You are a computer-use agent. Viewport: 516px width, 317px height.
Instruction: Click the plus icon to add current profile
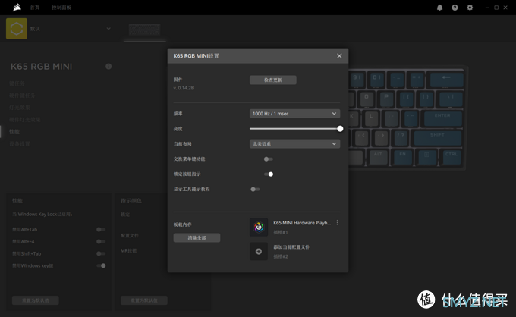tap(259, 251)
